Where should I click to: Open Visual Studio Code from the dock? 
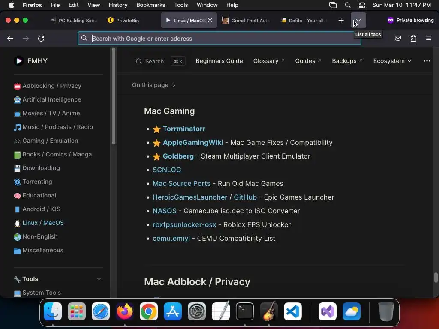coord(292,311)
